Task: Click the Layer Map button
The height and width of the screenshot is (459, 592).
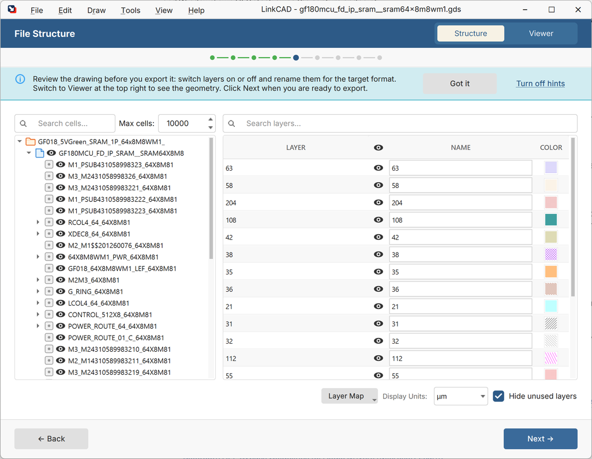Action: tap(349, 396)
